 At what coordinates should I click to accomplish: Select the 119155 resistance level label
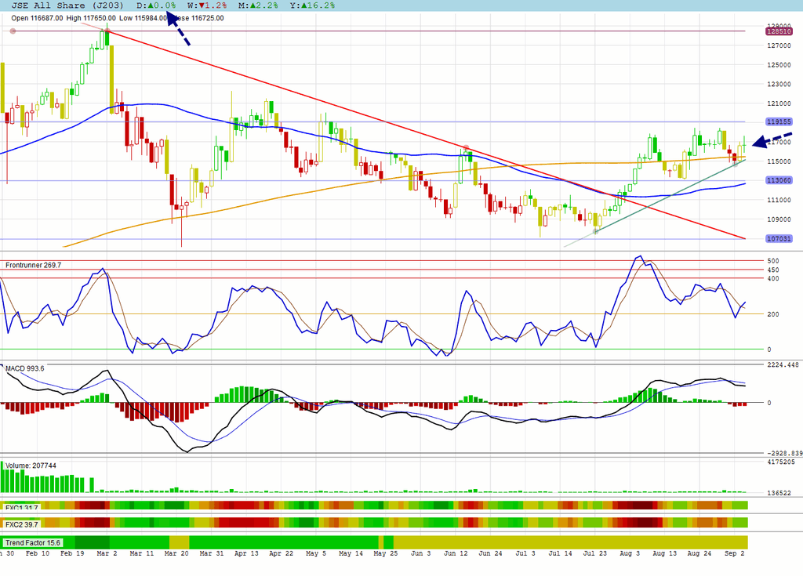coord(779,121)
